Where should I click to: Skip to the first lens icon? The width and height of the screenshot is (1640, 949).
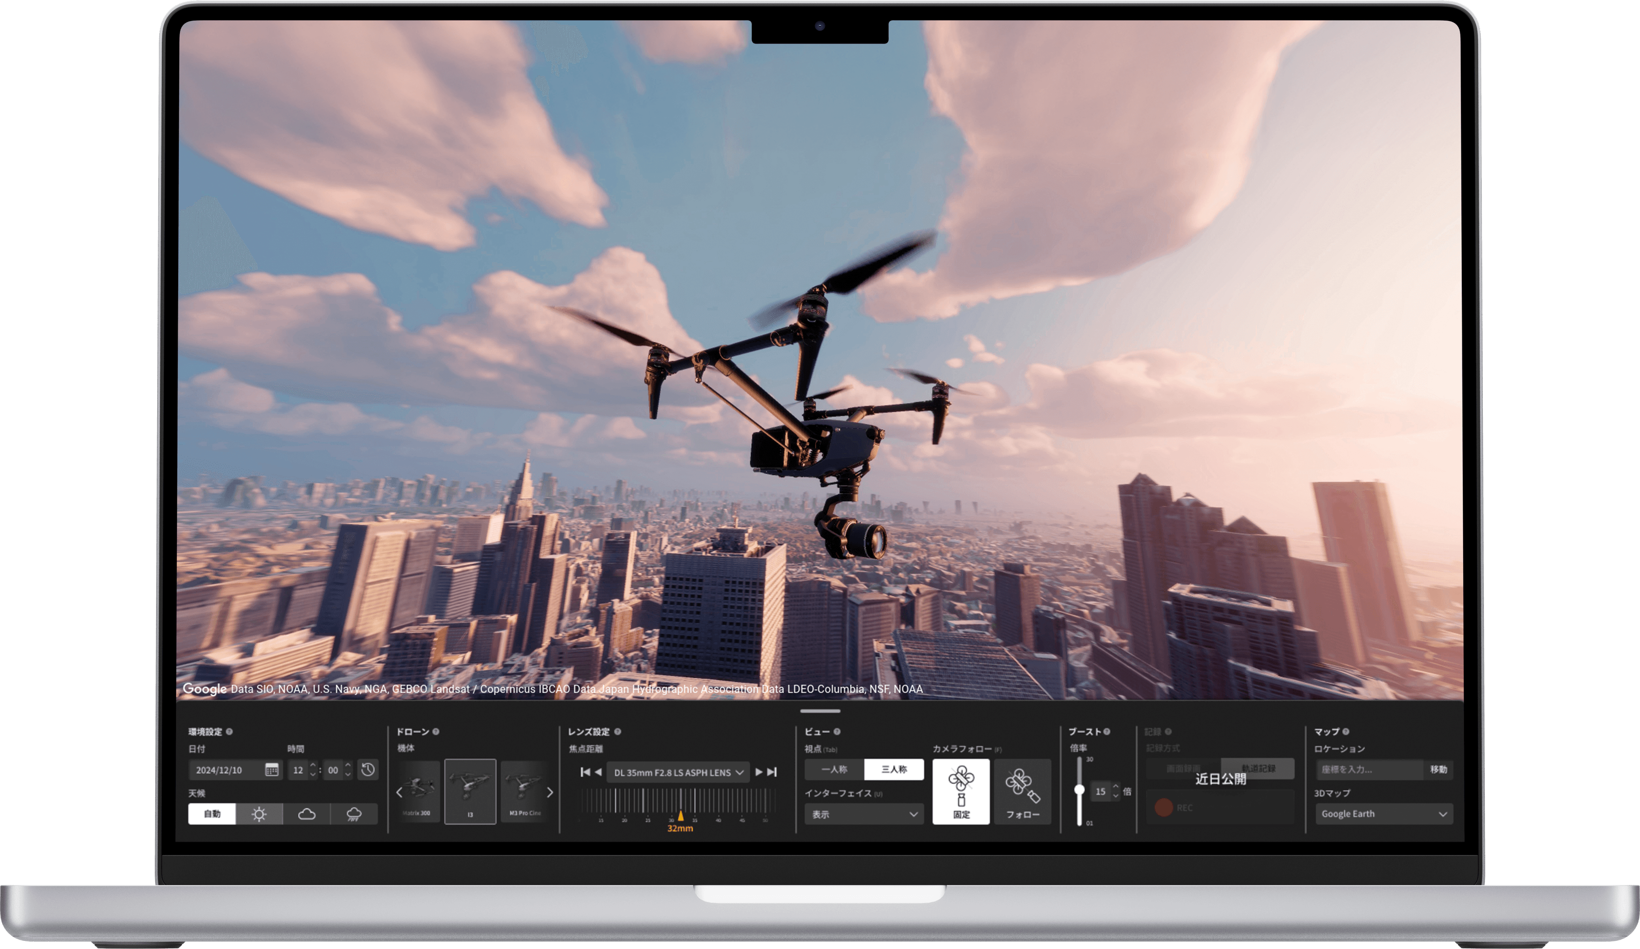click(x=585, y=772)
